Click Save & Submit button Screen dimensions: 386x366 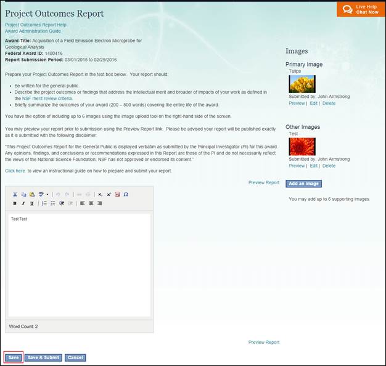tap(43, 357)
